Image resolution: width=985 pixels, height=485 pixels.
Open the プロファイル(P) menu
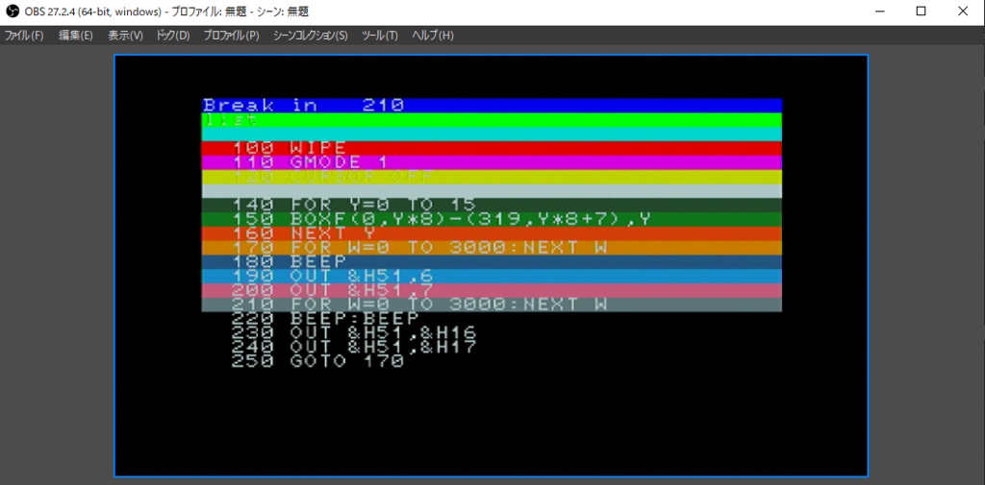tap(231, 36)
